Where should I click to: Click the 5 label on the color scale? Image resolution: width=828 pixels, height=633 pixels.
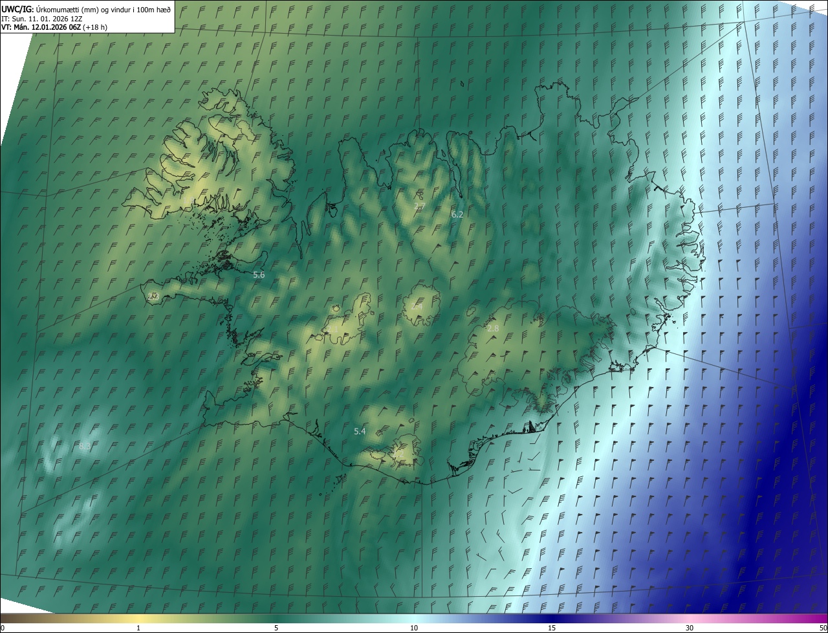(x=276, y=628)
